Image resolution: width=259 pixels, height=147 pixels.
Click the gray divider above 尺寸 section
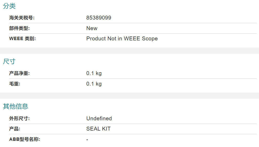click(x=130, y=51)
